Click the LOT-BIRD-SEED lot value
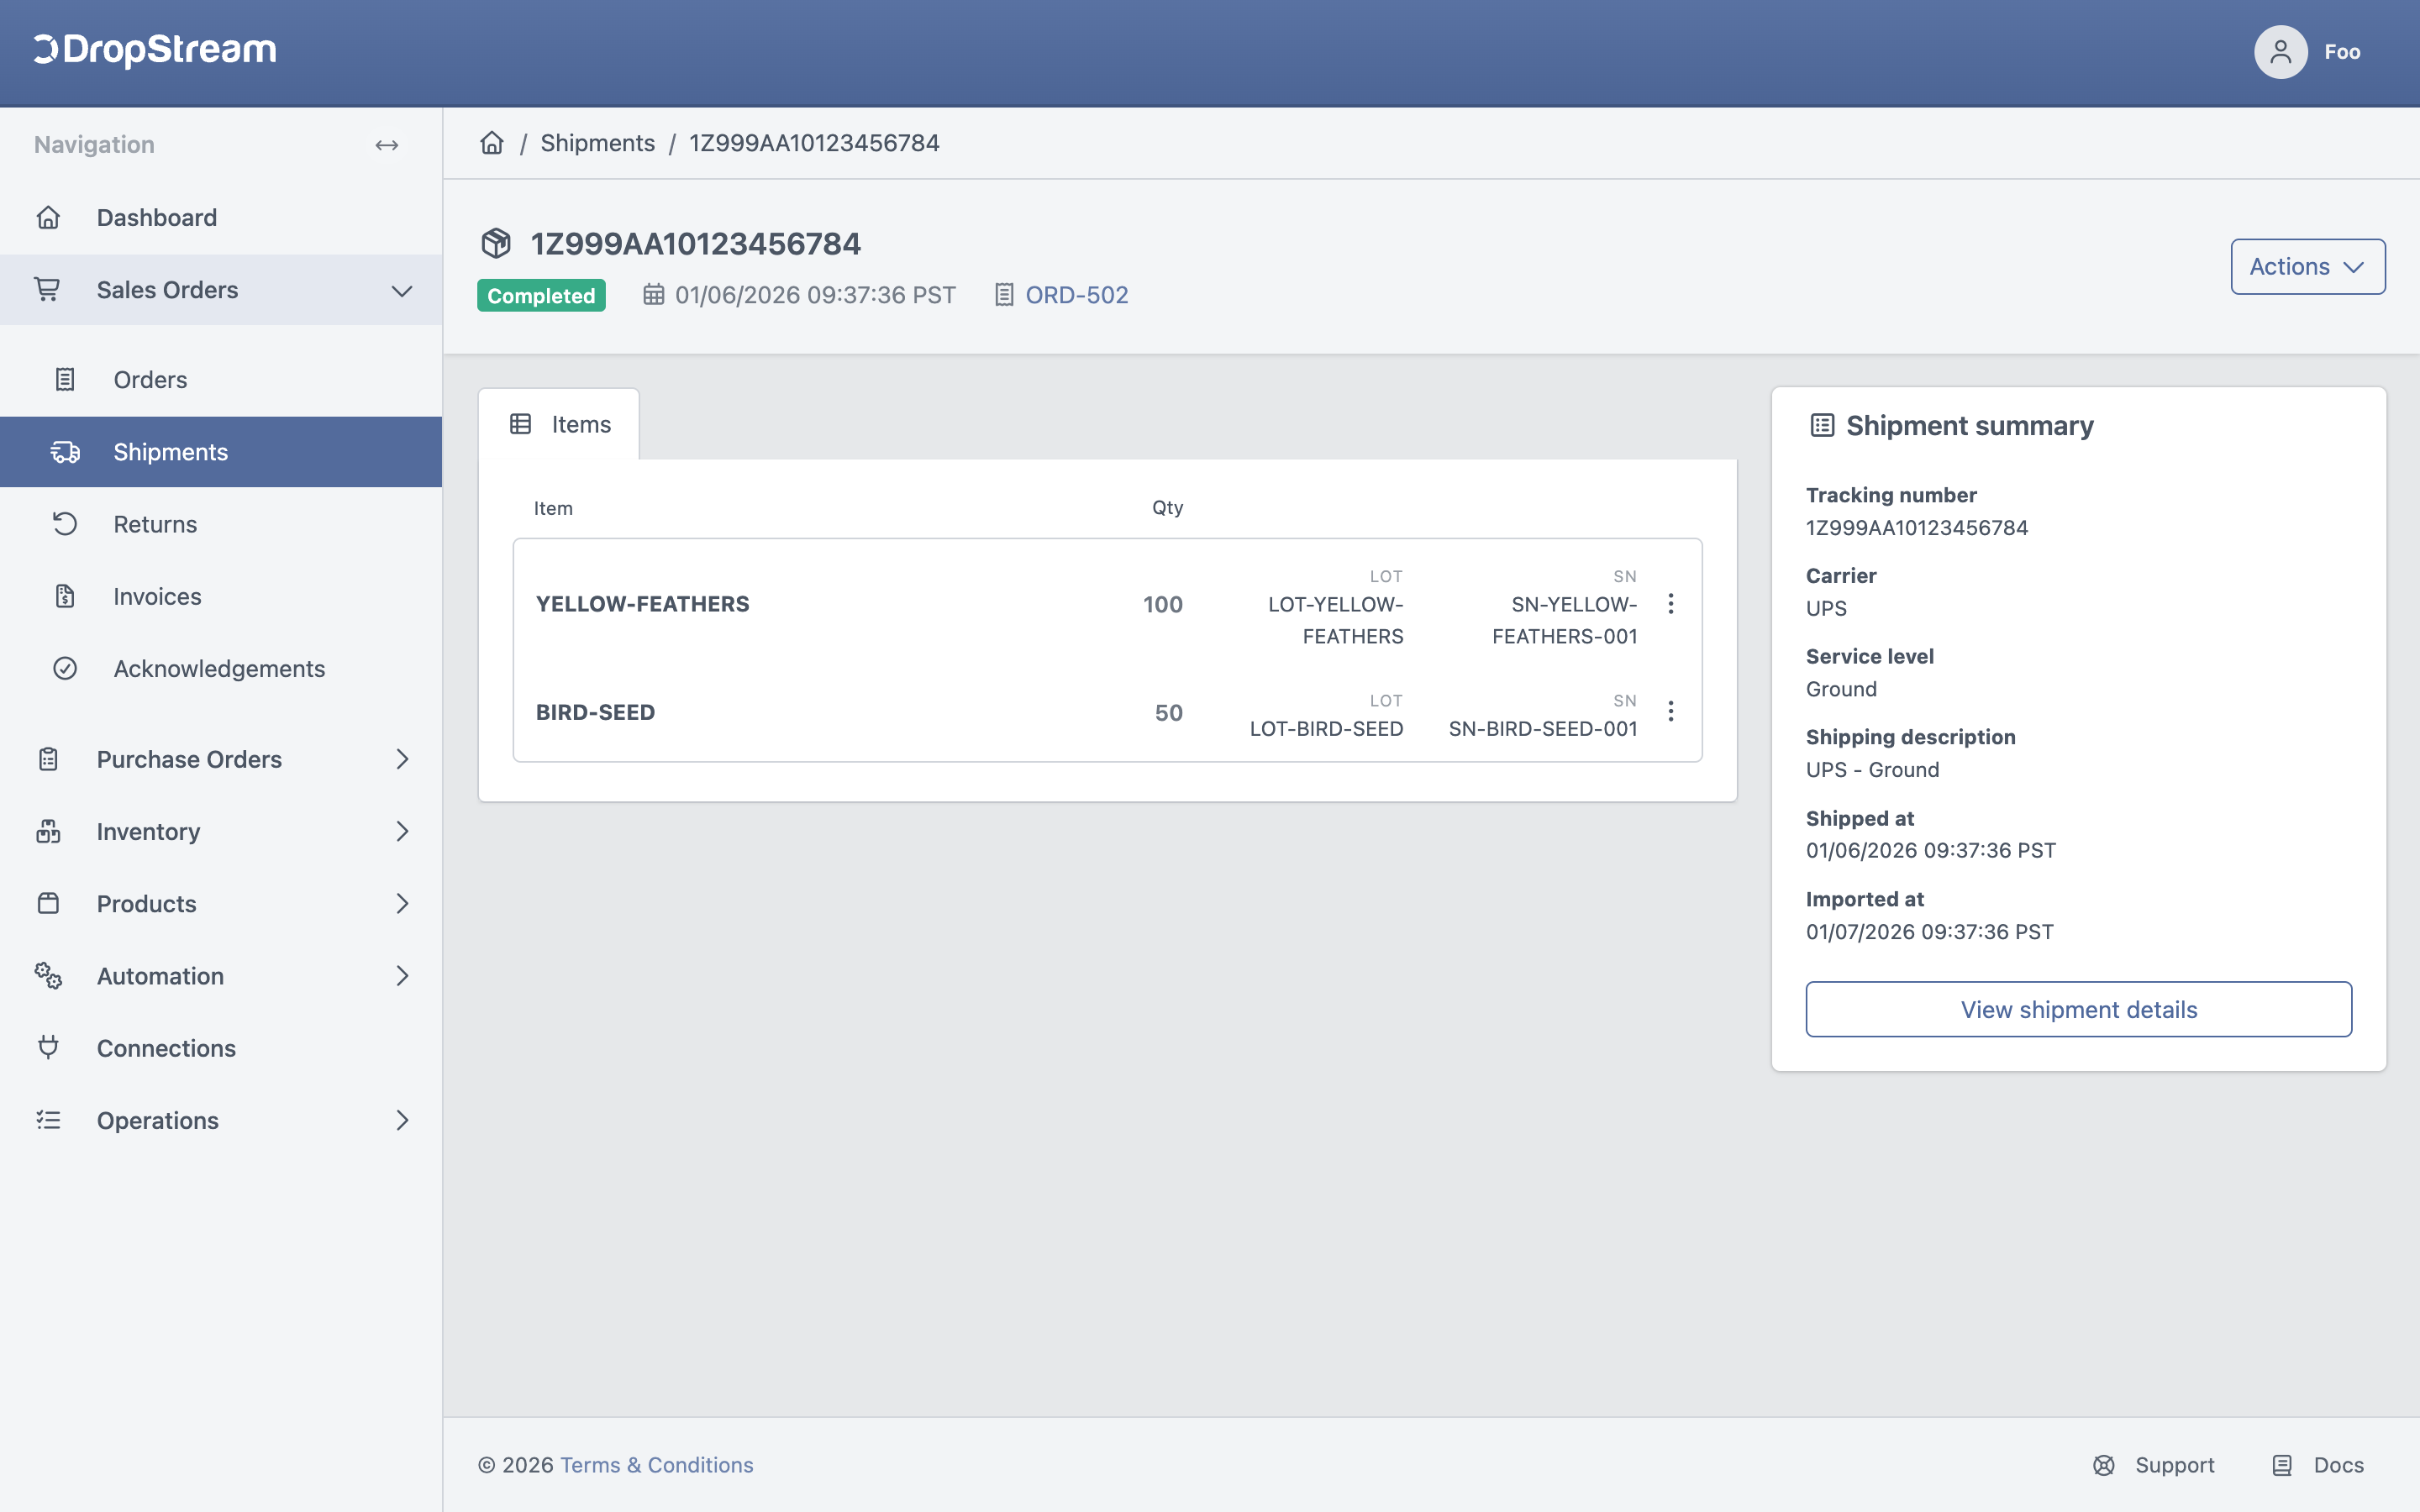The width and height of the screenshot is (2420, 1512). (x=1326, y=729)
